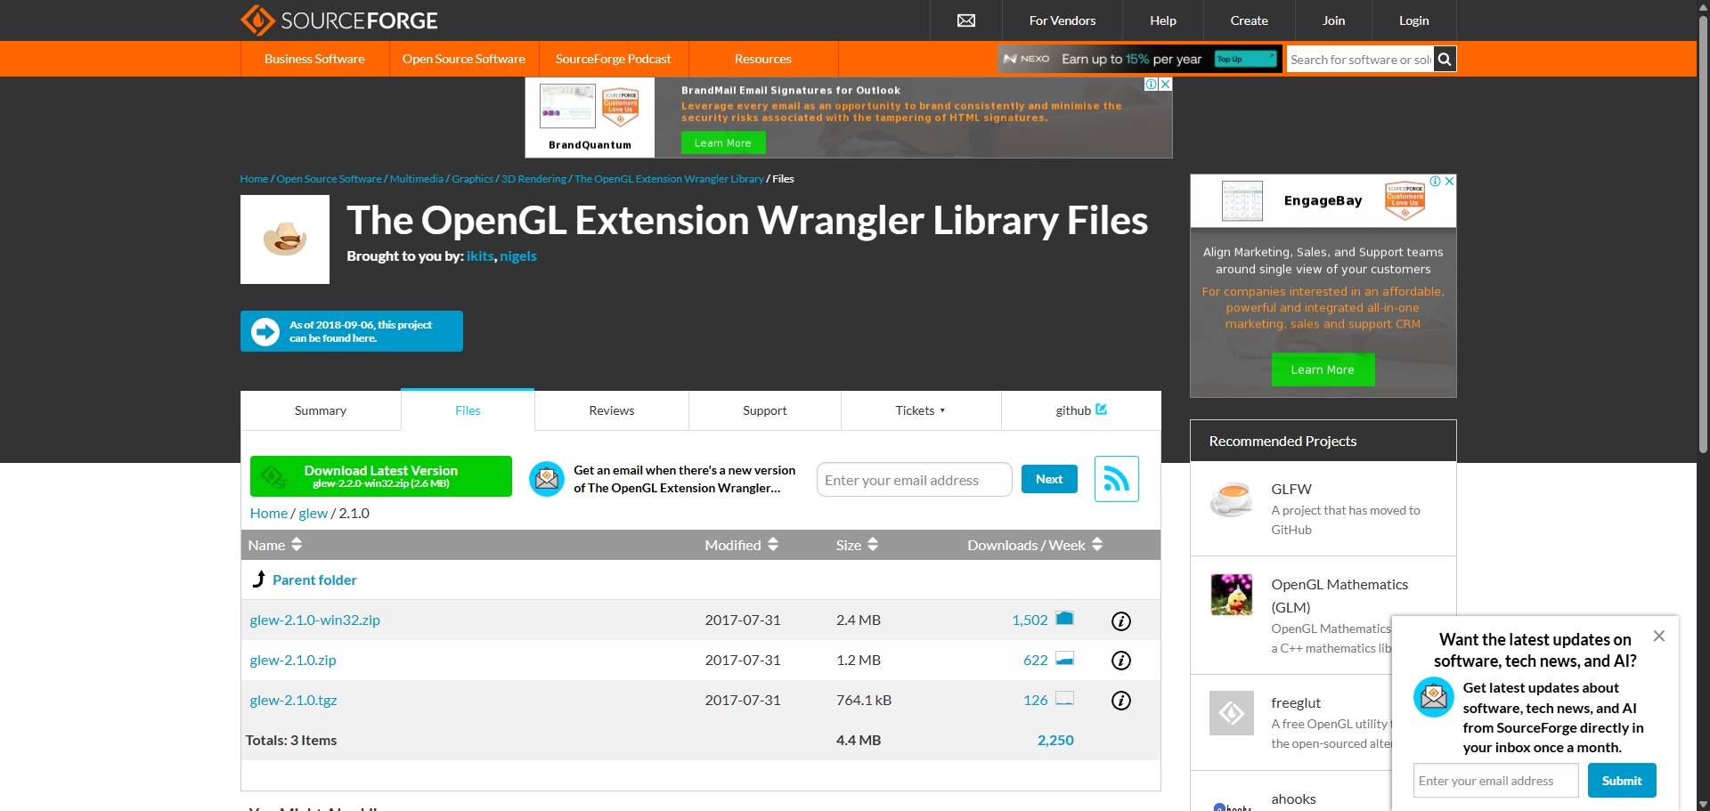Click For Vendors in header
Screen dimensions: 1710x811
pos(1063,20)
